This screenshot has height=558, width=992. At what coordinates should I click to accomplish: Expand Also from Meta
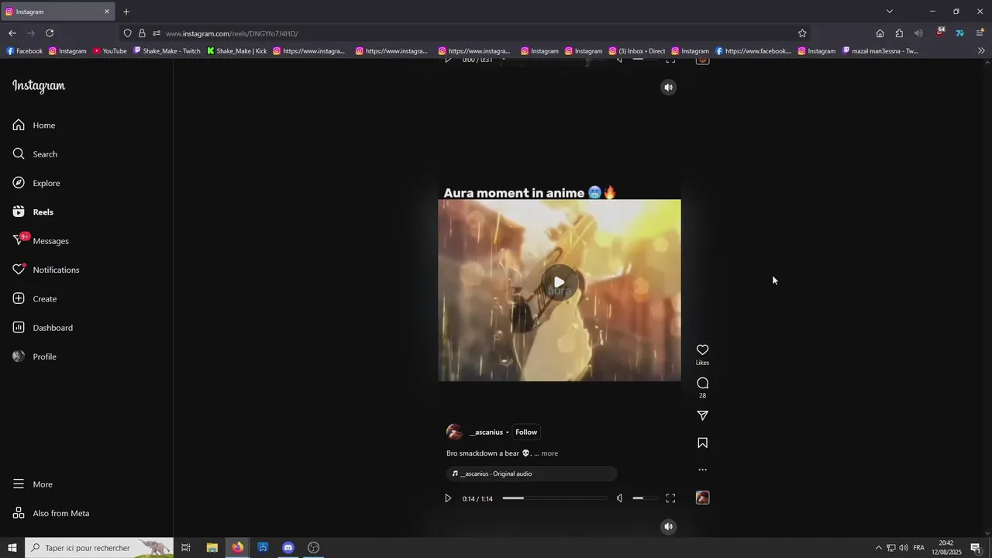(x=51, y=513)
